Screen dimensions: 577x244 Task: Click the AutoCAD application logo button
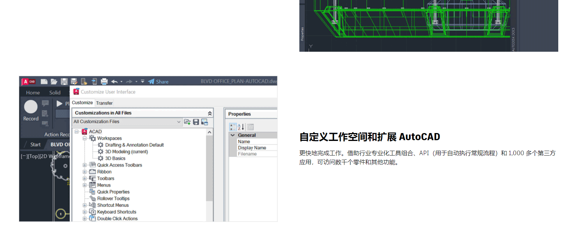point(28,81)
